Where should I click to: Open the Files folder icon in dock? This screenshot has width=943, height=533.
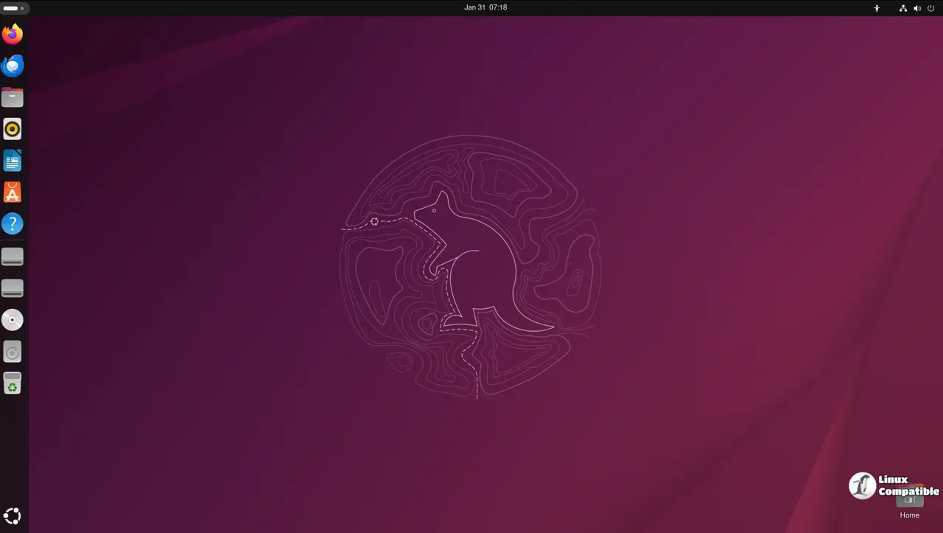pyautogui.click(x=13, y=97)
